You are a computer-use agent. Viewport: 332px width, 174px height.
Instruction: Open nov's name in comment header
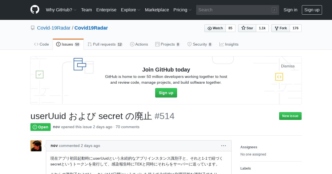(x=54, y=146)
